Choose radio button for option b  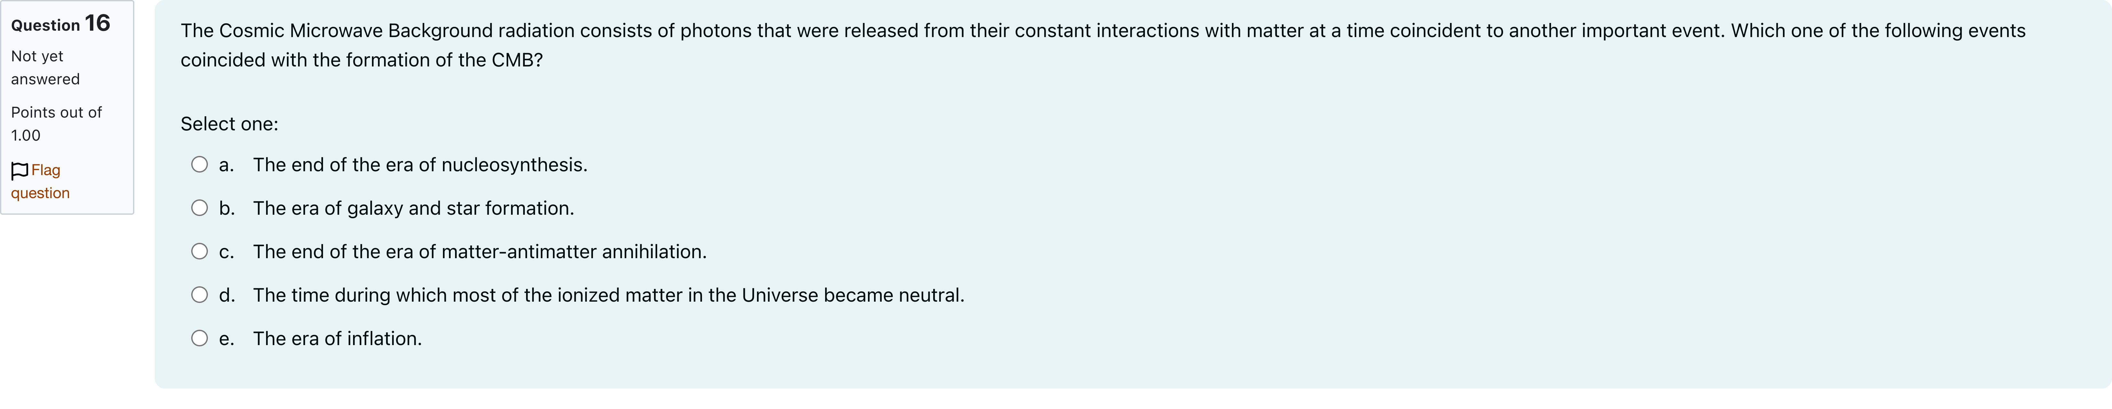(x=199, y=208)
